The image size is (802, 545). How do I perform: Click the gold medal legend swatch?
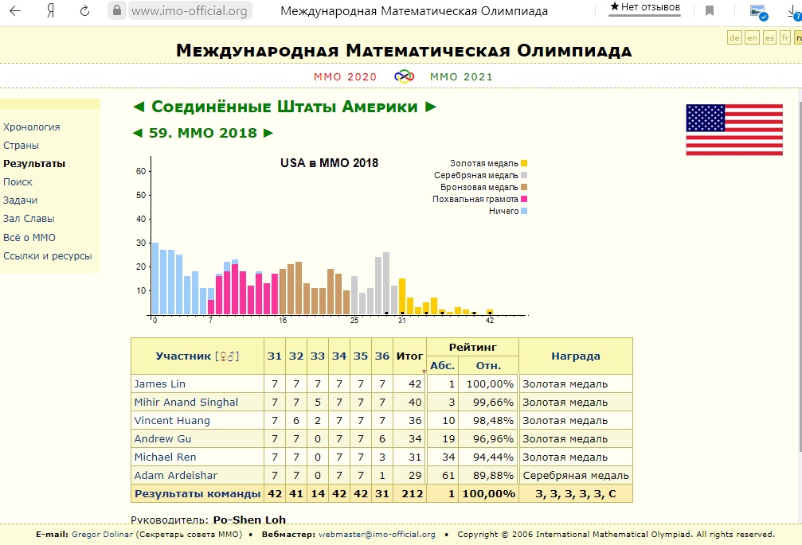[524, 163]
